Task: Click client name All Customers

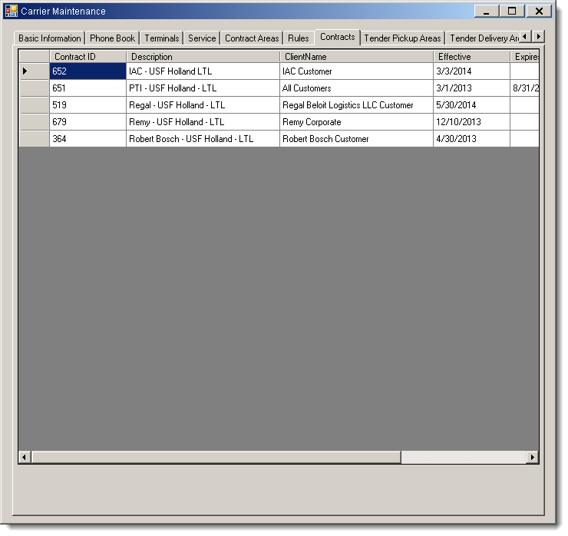Action: pos(356,88)
